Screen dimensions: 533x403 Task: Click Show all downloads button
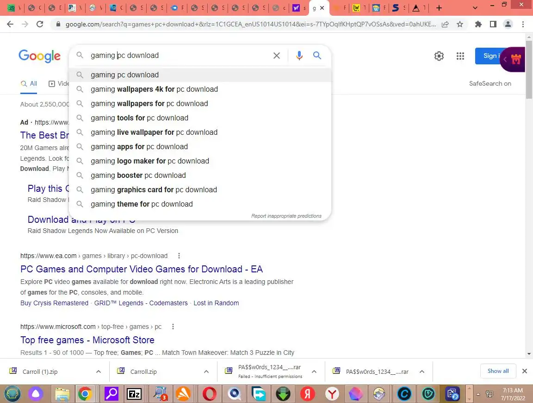click(x=498, y=371)
